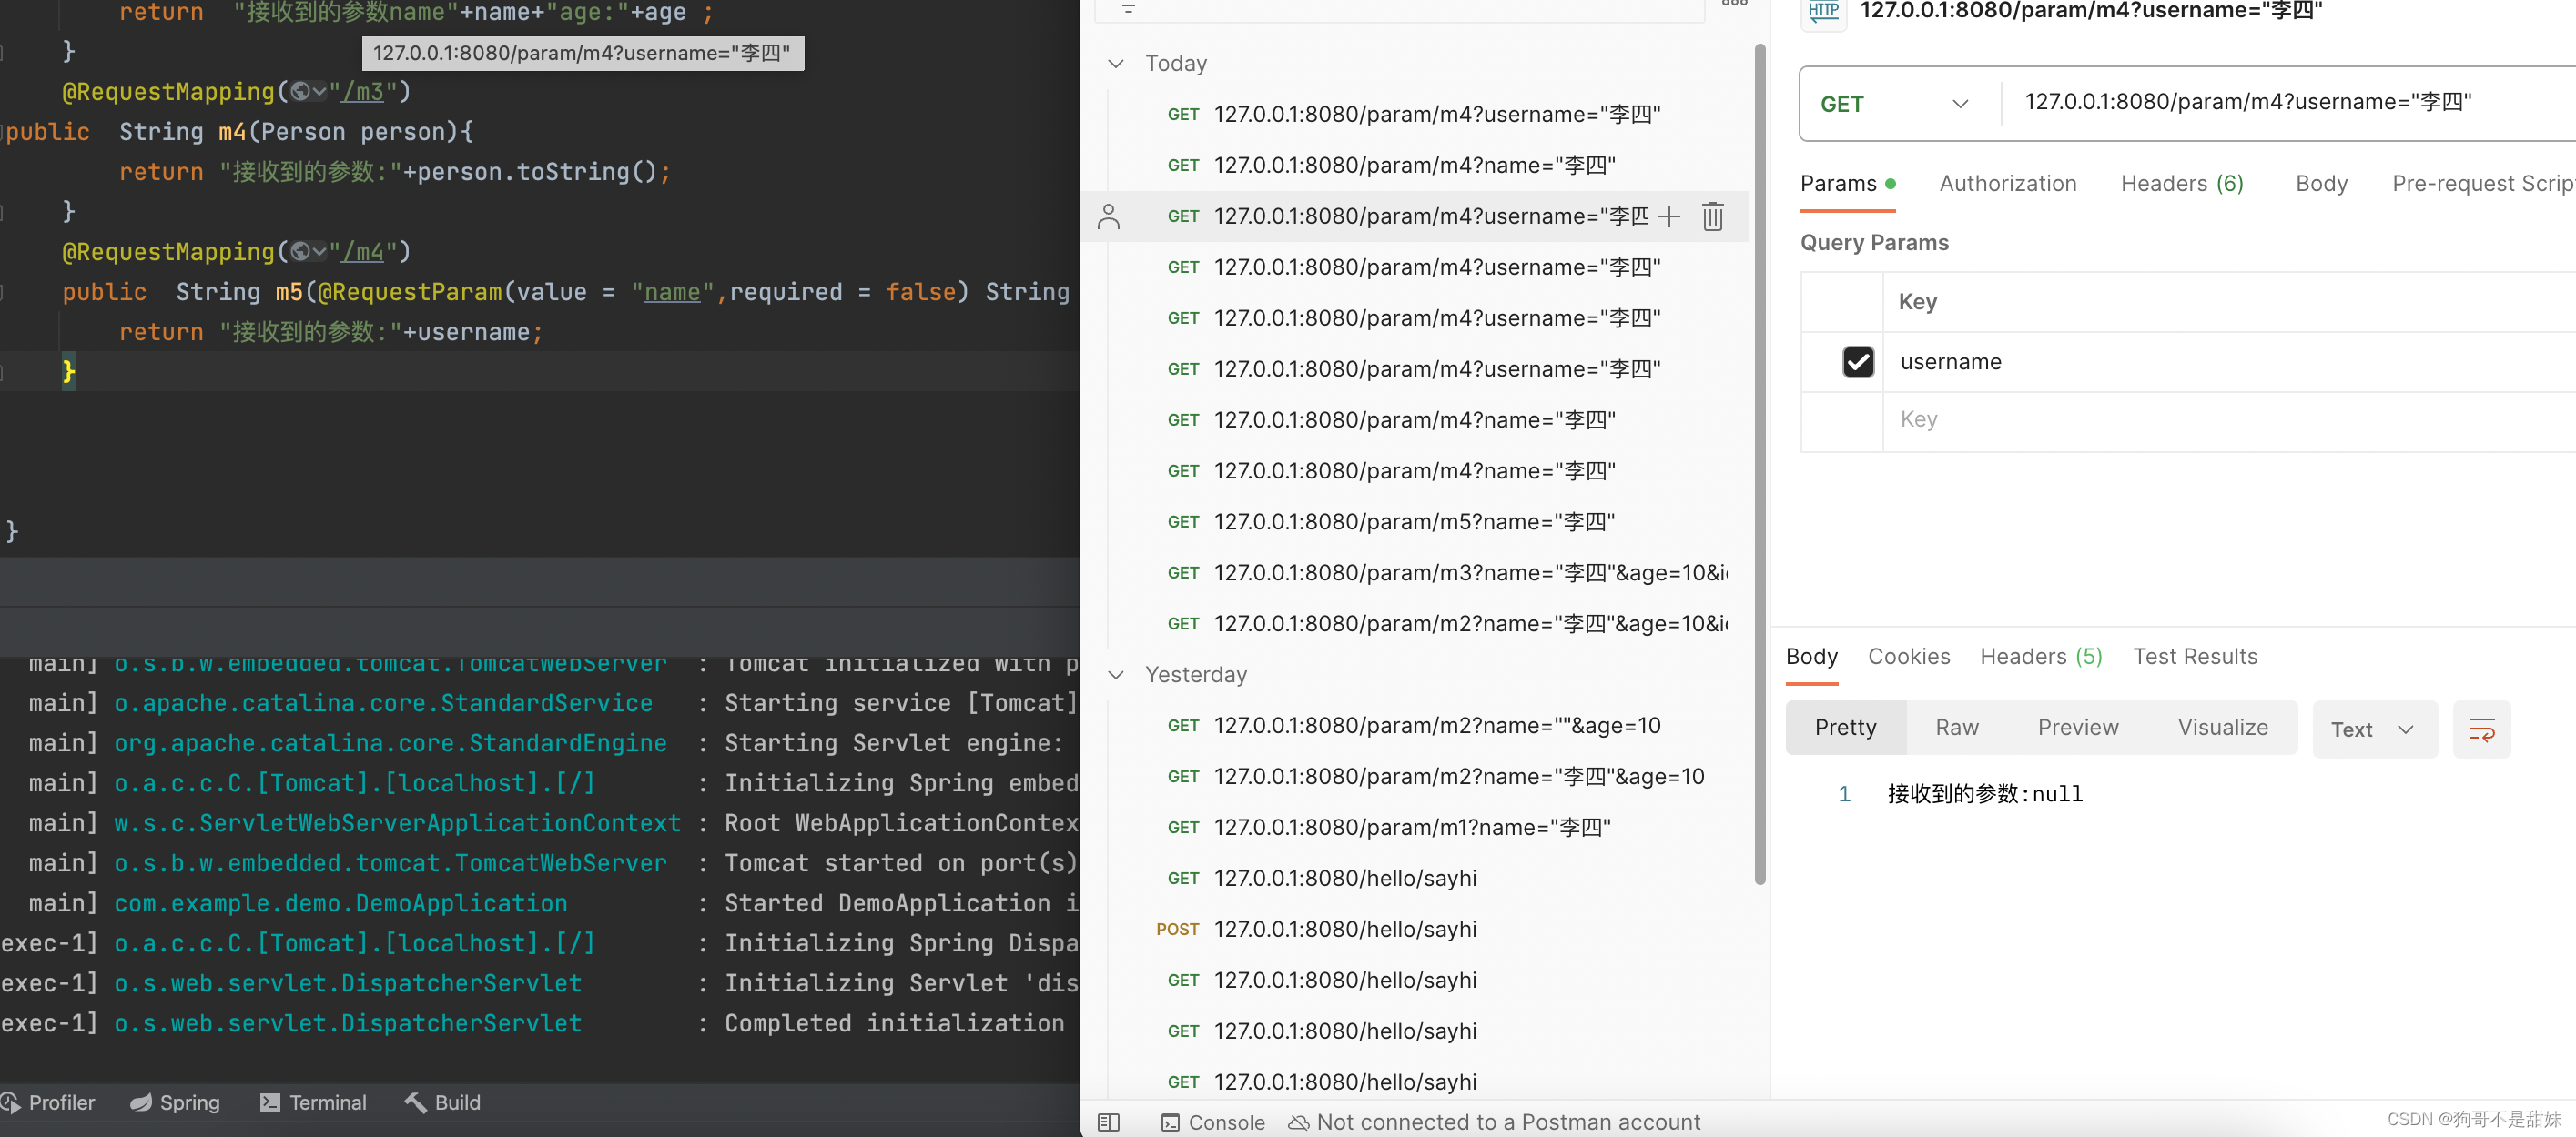This screenshot has height=1137, width=2576.
Task: Click "org.apache.catalina.core.StandardEngine" log entry
Action: 390,743
